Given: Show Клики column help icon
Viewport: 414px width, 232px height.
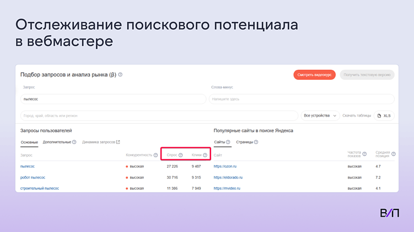Looking at the screenshot, I should 205,155.
